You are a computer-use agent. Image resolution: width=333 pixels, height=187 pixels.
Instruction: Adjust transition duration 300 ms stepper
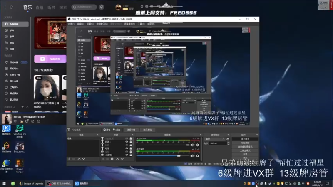pyautogui.click(x=228, y=143)
